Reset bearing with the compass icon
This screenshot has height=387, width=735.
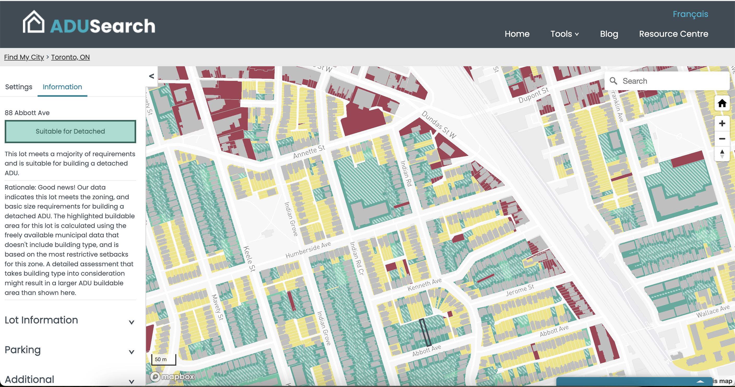[722, 154]
